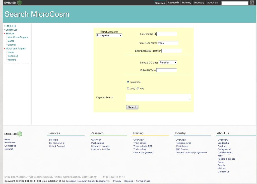
Task: Open the Services top menu
Action: click(x=160, y=3)
